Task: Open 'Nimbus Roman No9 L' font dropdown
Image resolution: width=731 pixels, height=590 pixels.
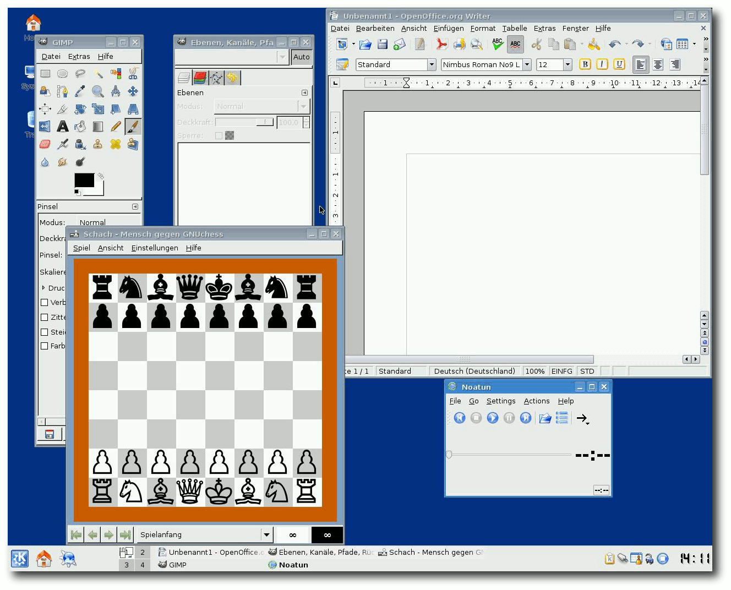Action: (527, 64)
